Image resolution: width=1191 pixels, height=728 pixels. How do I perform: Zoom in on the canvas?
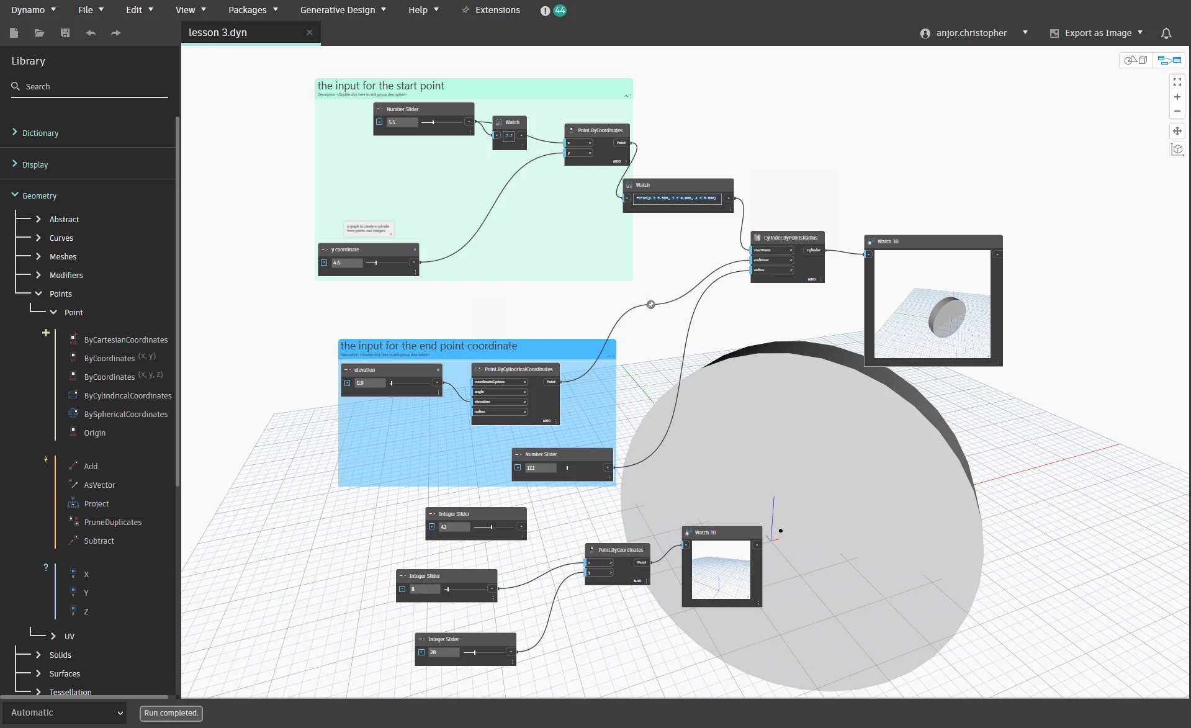click(x=1177, y=97)
